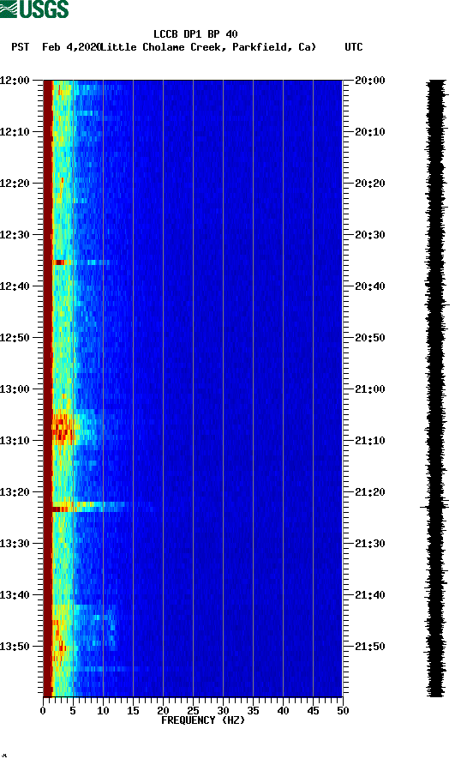
Task: Click the '20:20' UTC time label
Action: (370, 183)
